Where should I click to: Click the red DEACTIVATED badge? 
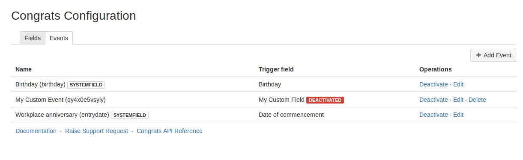tap(325, 100)
